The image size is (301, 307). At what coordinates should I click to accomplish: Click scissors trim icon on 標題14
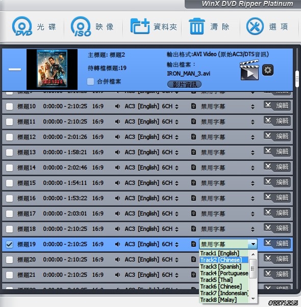[268, 167]
